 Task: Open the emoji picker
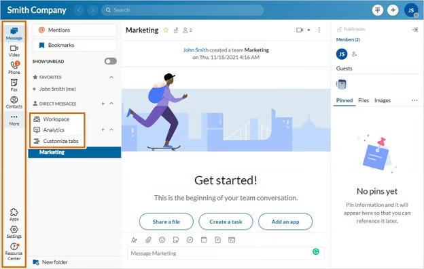pos(162,240)
